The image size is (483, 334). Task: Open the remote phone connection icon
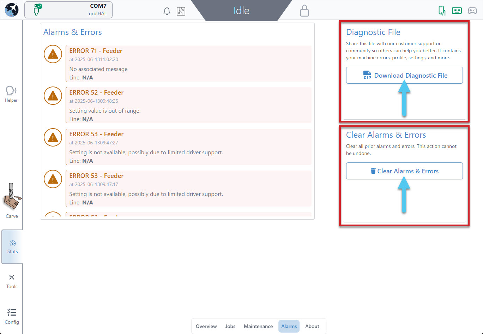[x=442, y=11]
